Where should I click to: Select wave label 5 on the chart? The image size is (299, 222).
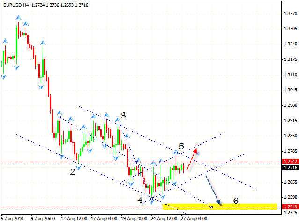(x=181, y=146)
